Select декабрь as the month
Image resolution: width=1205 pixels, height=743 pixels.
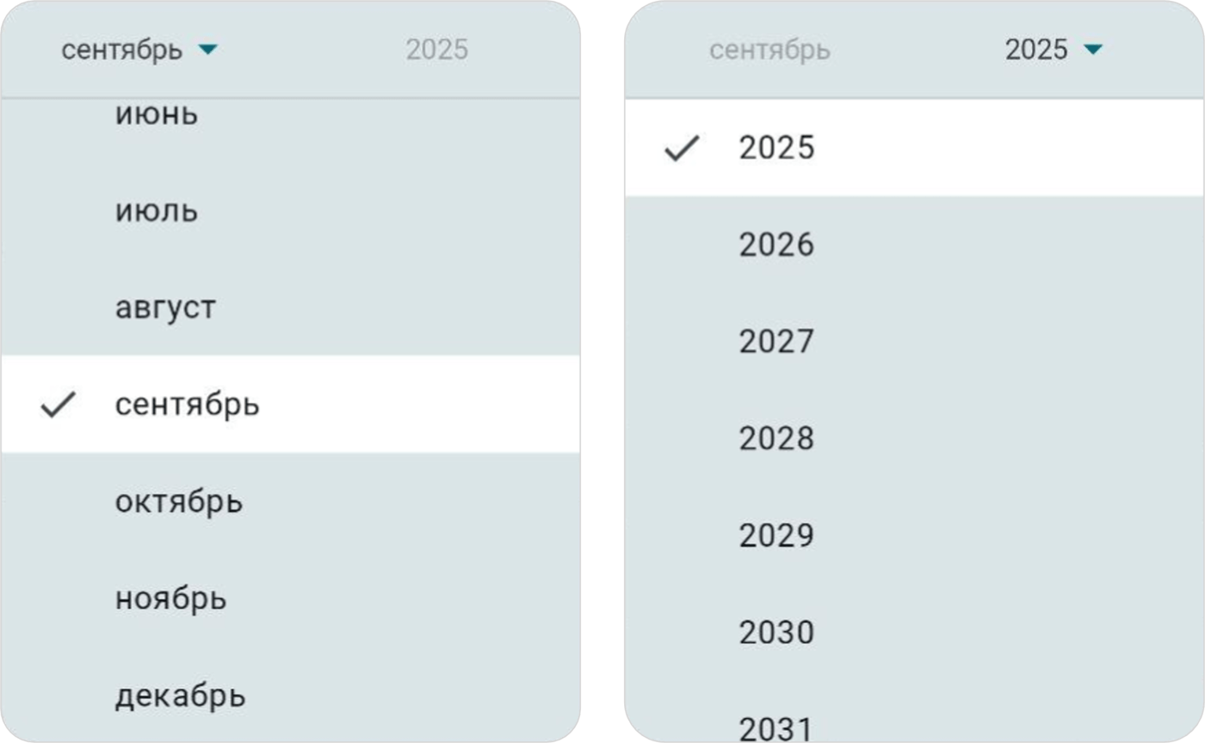coord(181,696)
